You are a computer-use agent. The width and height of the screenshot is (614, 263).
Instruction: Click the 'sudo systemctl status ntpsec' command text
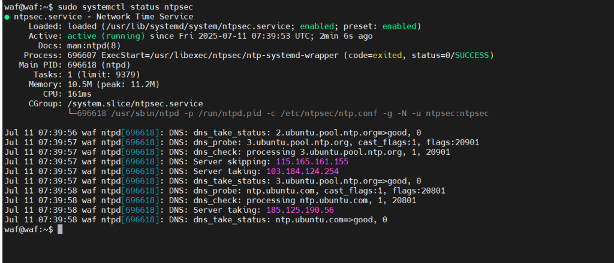tap(125, 7)
